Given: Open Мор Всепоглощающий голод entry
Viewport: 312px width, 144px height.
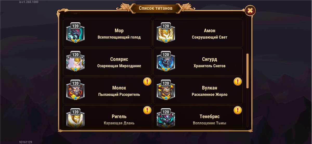Looking at the screenshot, I should click(107, 33).
